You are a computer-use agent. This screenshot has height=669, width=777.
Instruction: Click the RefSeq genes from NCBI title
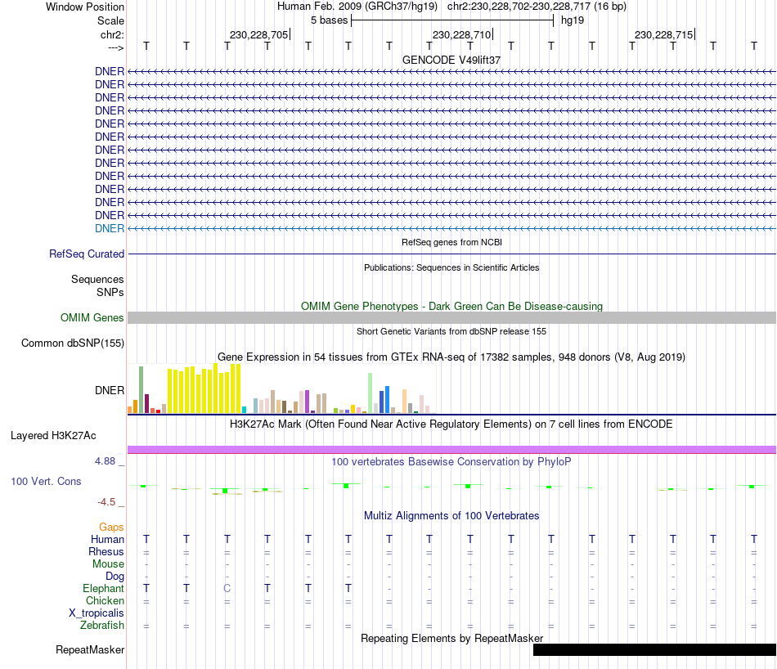pyautogui.click(x=452, y=242)
